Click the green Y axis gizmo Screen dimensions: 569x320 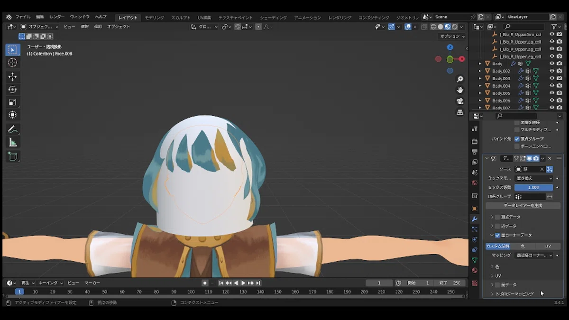450,59
